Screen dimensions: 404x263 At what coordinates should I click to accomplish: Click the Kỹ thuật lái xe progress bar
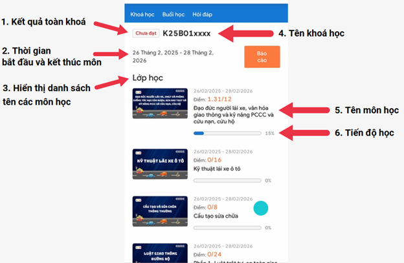pyautogui.click(x=227, y=180)
